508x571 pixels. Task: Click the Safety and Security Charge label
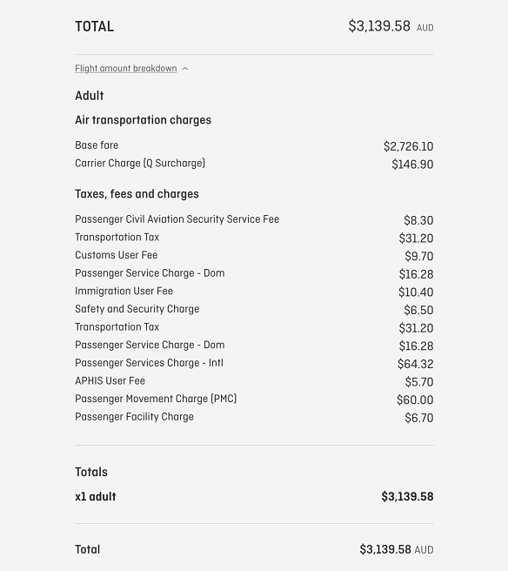tap(137, 309)
